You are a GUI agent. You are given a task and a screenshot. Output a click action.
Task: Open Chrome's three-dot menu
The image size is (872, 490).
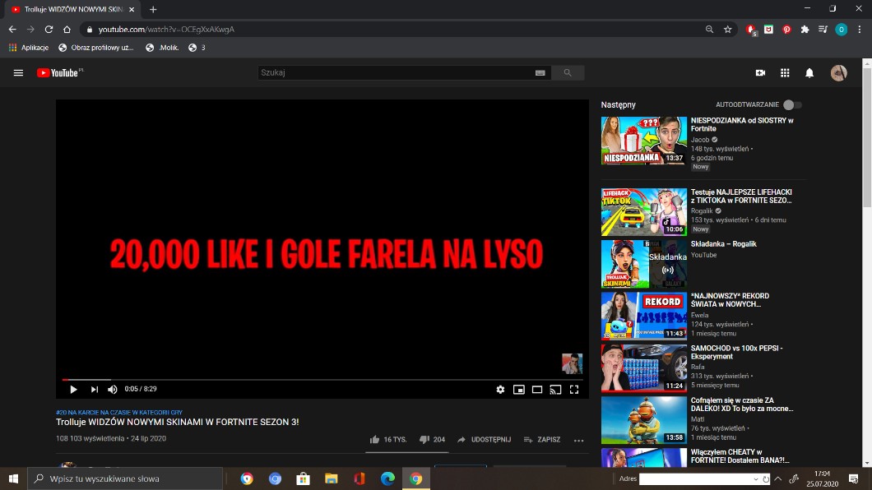[859, 30]
